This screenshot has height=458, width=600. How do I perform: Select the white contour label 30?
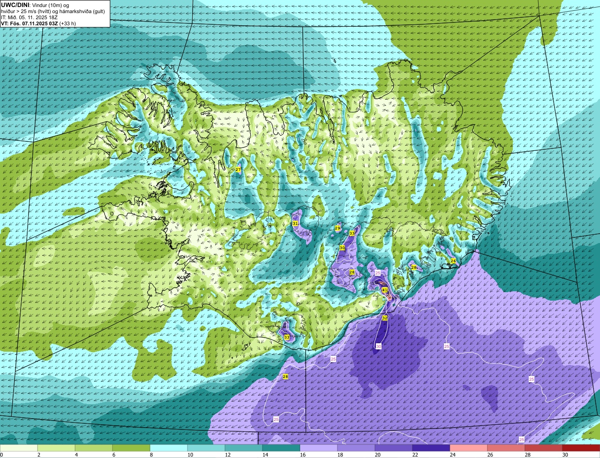click(379, 346)
